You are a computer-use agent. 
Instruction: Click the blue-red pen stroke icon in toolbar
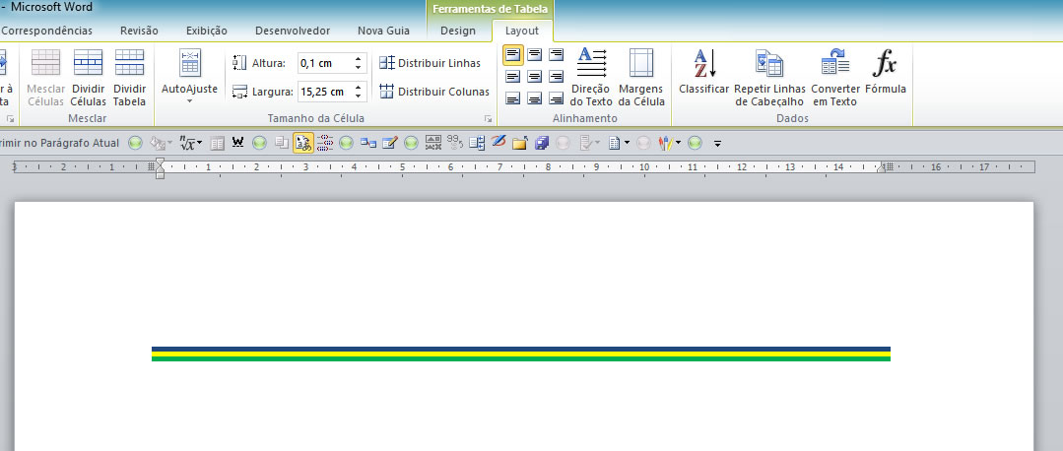click(498, 142)
